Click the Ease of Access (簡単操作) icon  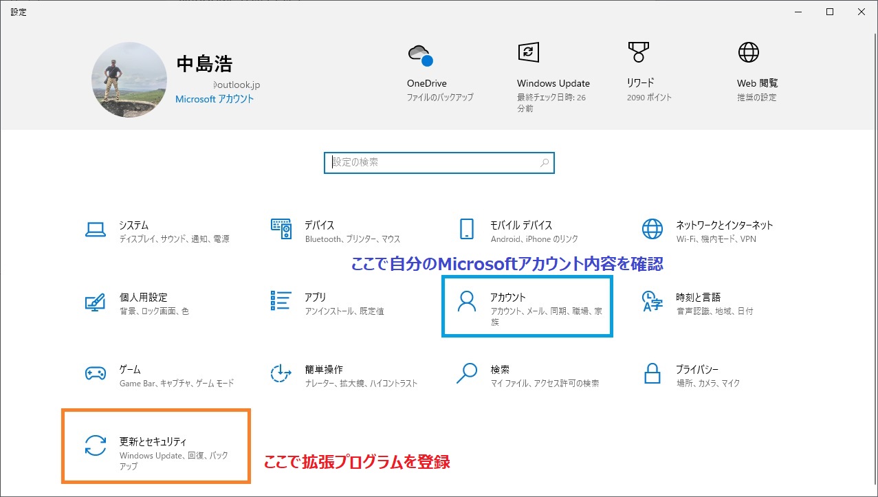pos(281,374)
